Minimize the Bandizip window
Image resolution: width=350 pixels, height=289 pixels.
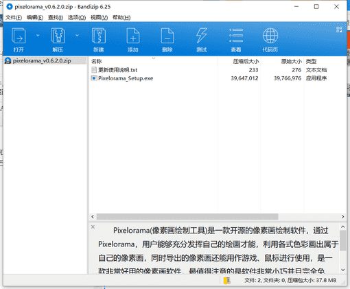[296, 7]
